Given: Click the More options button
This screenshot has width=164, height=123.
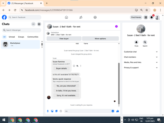Looking at the screenshot, I should (x=100, y=39).
